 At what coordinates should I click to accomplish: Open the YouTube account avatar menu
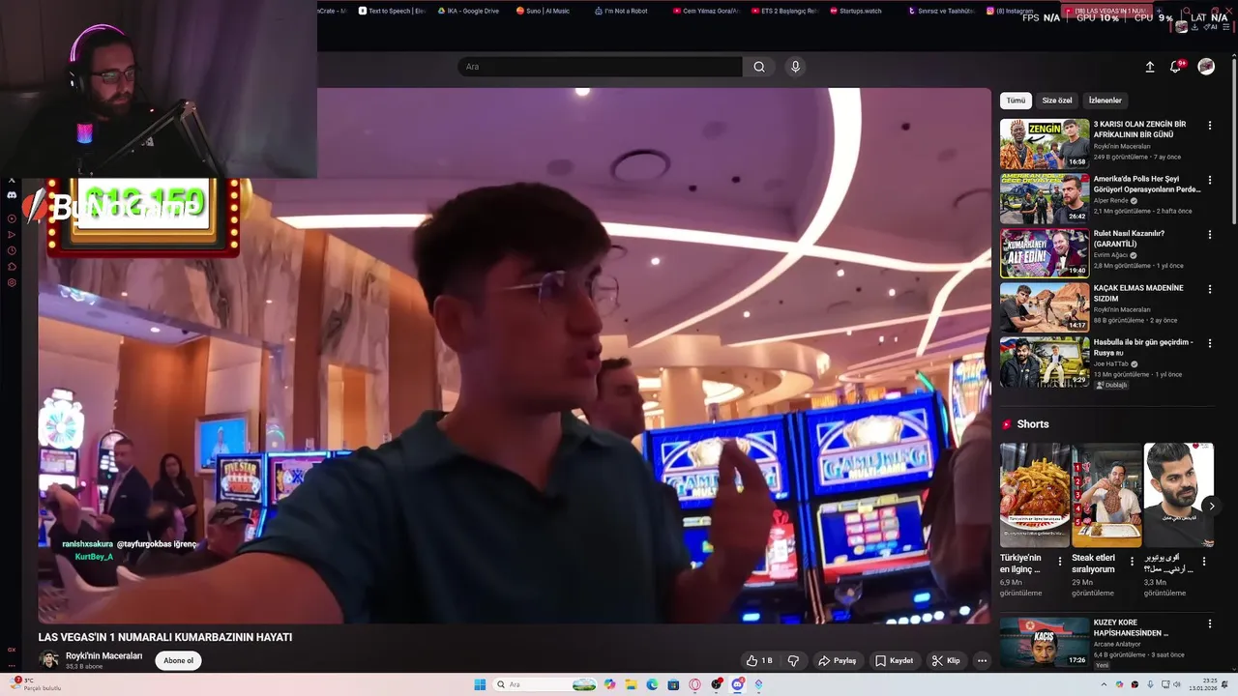pos(1206,66)
